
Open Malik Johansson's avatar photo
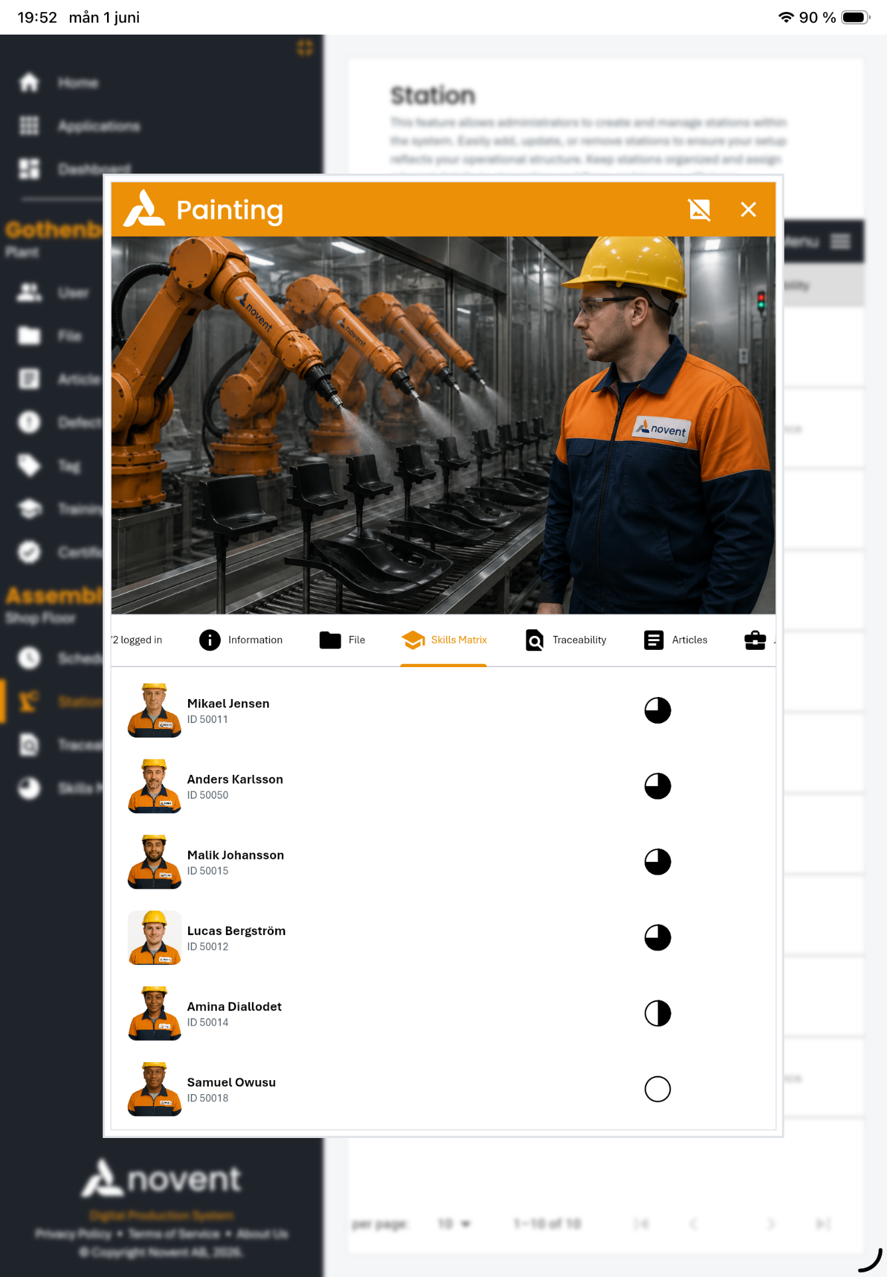pos(154,862)
